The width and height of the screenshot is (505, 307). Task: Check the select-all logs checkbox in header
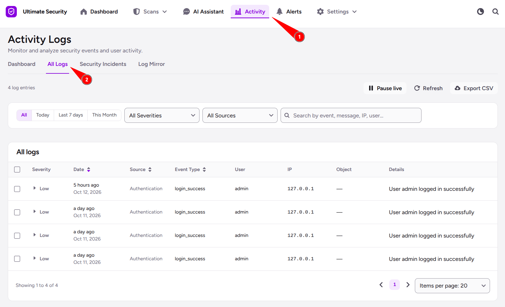17,170
